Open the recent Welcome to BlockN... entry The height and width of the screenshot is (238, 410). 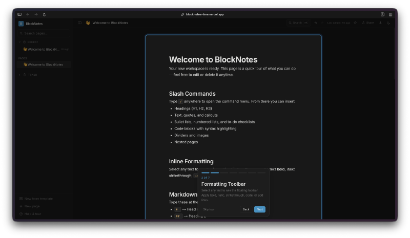(x=44, y=49)
